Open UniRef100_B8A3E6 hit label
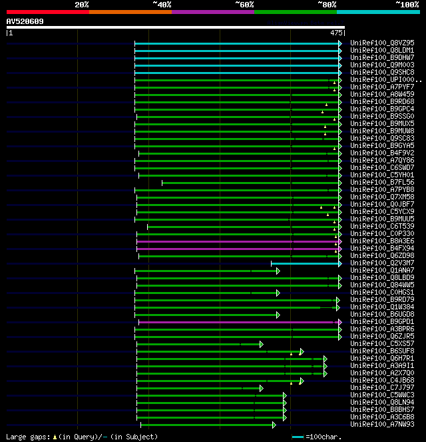Viewport: 426px width, 442px height. (x=382, y=241)
